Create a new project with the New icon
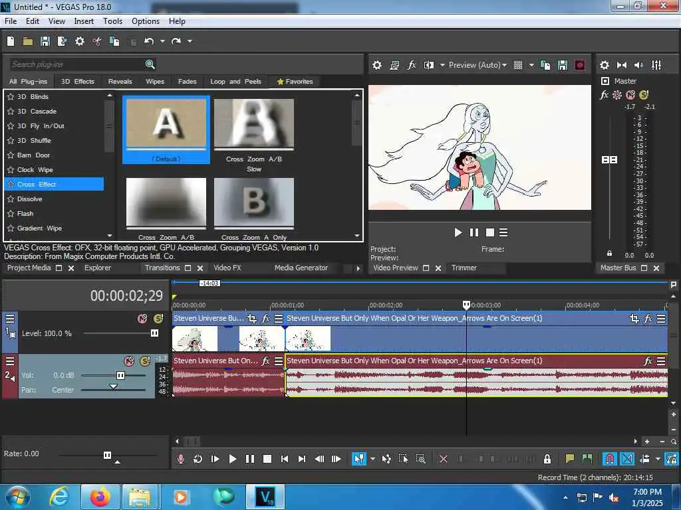 click(x=11, y=41)
